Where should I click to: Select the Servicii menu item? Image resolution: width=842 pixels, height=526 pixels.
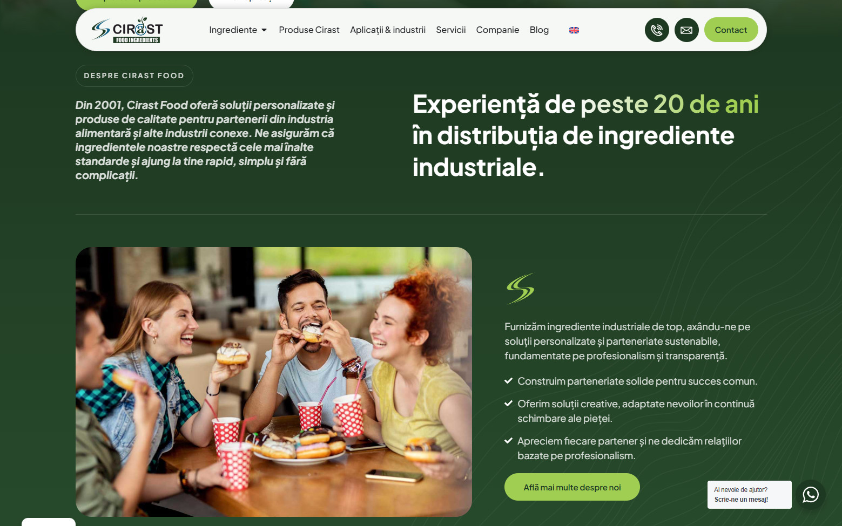pyautogui.click(x=451, y=30)
